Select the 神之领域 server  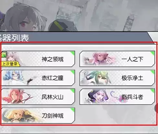pyautogui.click(x=38, y=59)
